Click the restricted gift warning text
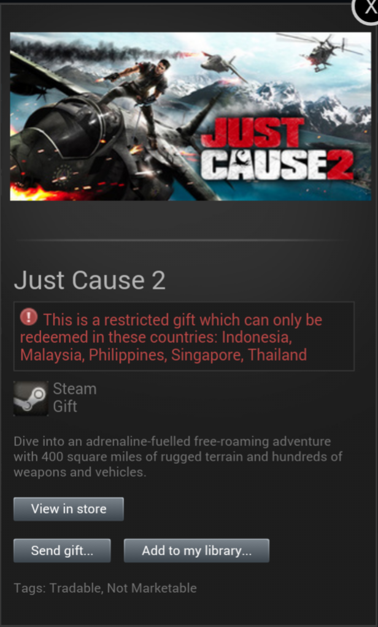 click(171, 337)
